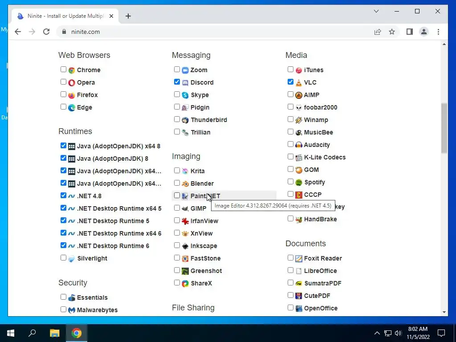Click the SumatraPDF label
The width and height of the screenshot is (456, 342).
pos(323,284)
